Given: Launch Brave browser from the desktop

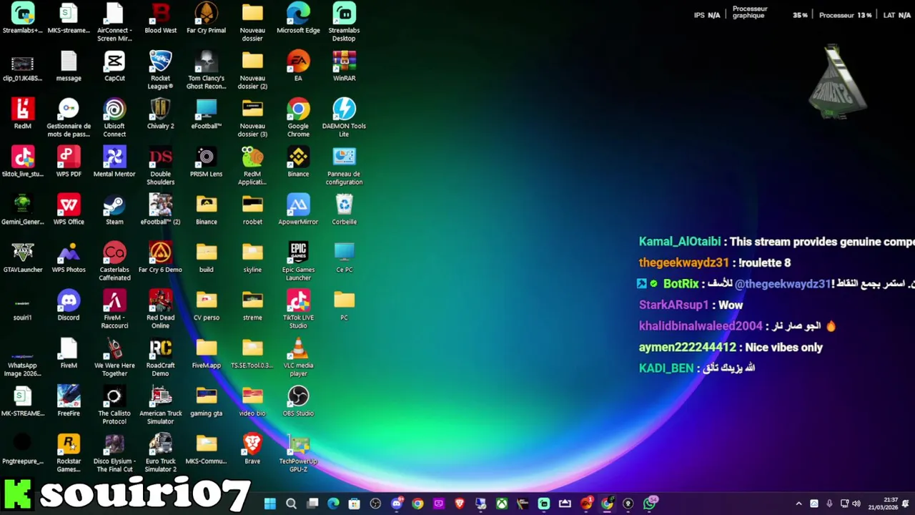Looking at the screenshot, I should 252,449.
